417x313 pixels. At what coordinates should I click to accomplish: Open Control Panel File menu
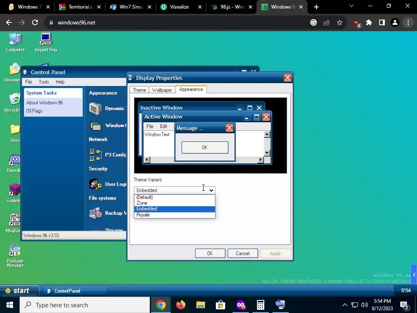pyautogui.click(x=29, y=82)
